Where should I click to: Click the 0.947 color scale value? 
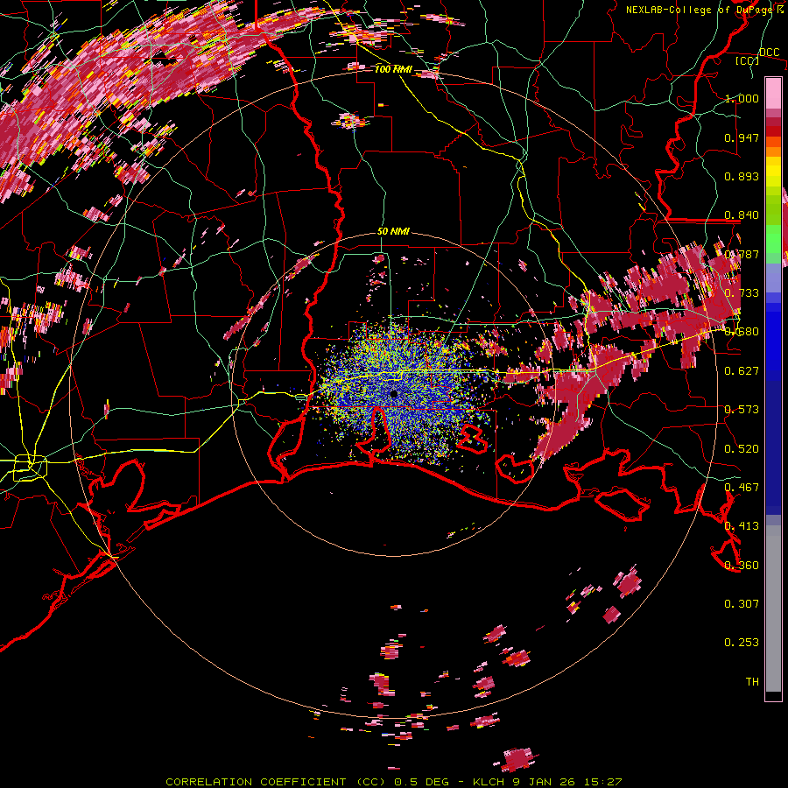coord(742,137)
